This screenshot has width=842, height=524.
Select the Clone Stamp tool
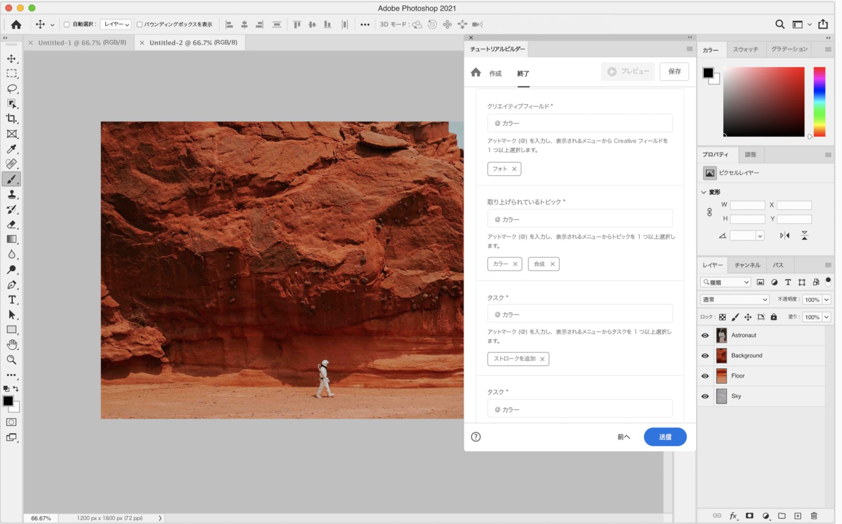[12, 194]
